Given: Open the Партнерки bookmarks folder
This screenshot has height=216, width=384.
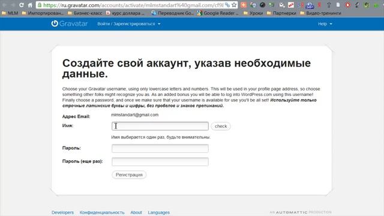Looking at the screenshot, I should coord(281,13).
